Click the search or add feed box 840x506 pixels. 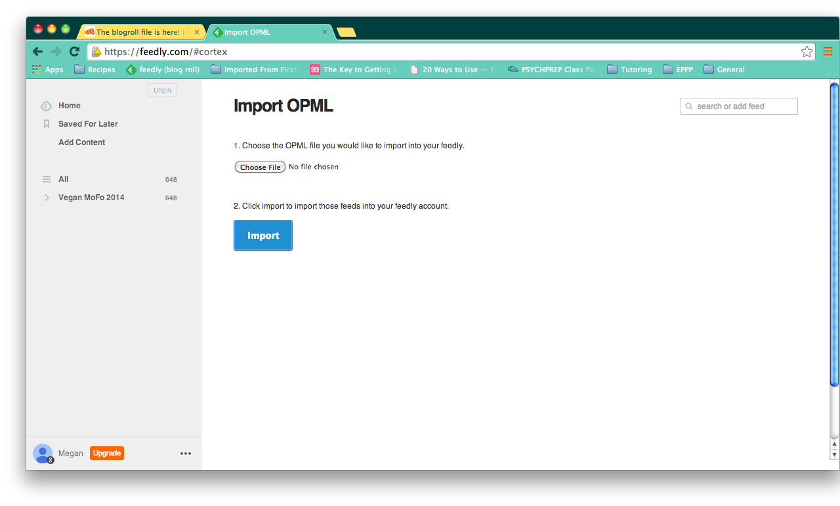(x=739, y=106)
